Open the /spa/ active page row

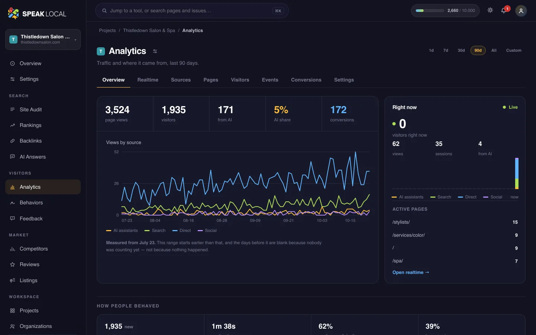point(455,261)
